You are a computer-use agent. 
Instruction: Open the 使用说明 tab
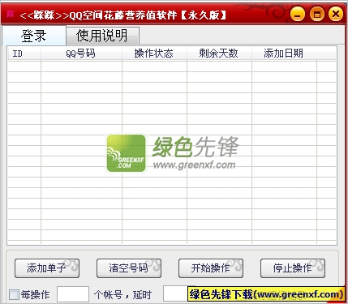click(102, 36)
